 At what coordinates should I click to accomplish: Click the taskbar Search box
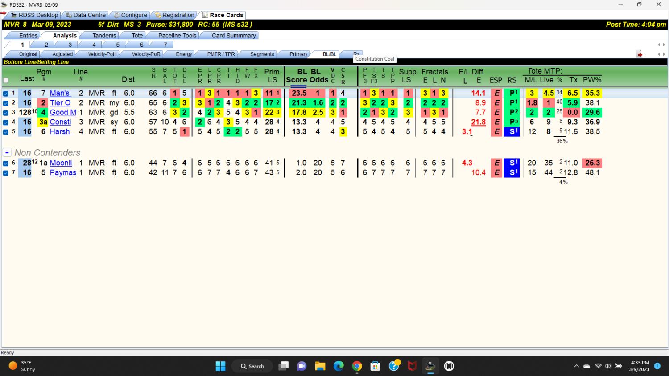(x=252, y=366)
